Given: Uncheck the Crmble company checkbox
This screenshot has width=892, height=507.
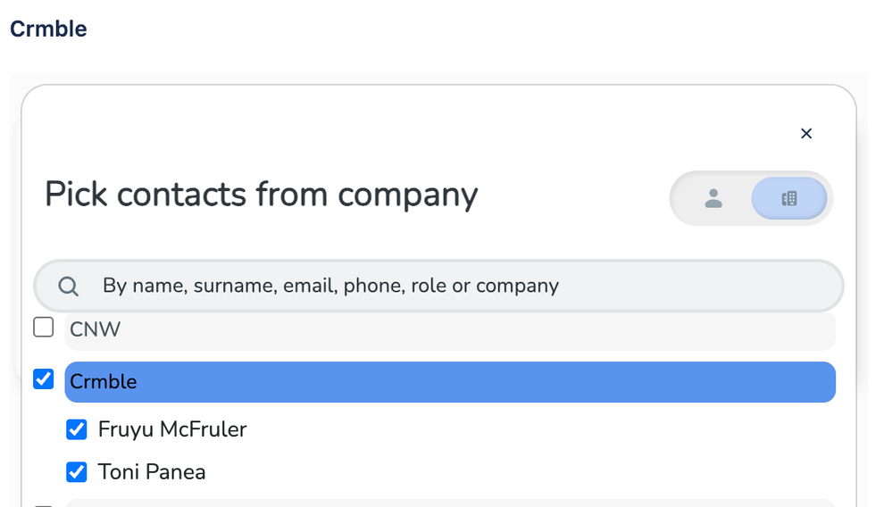Looking at the screenshot, I should tap(44, 380).
